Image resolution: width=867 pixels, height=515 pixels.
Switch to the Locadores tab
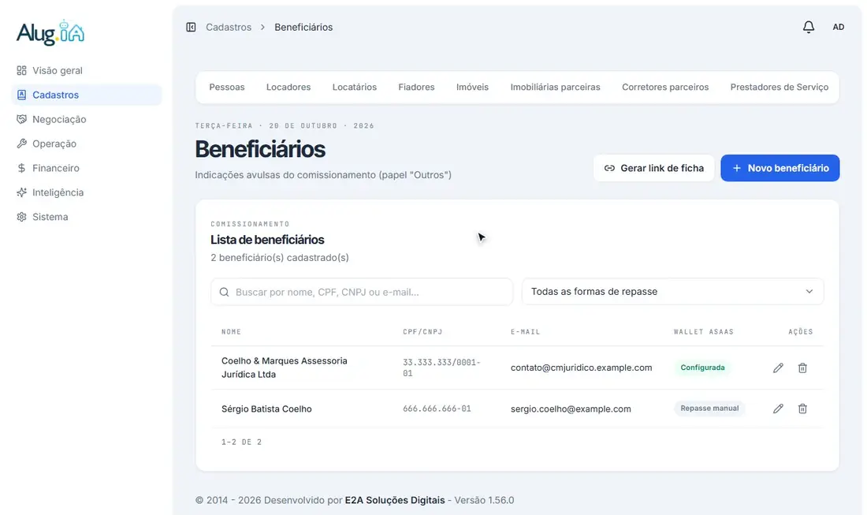click(x=288, y=87)
